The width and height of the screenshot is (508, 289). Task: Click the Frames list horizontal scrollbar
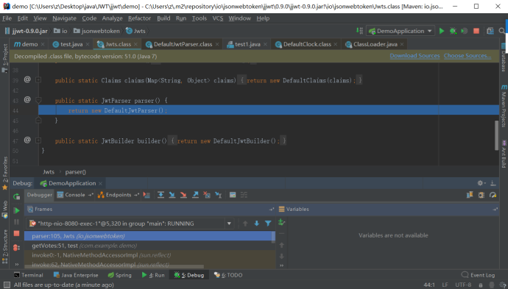pos(114,267)
